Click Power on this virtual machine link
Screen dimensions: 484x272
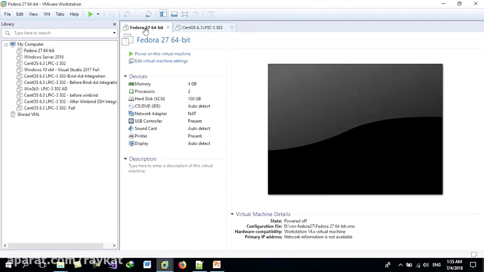162,54
